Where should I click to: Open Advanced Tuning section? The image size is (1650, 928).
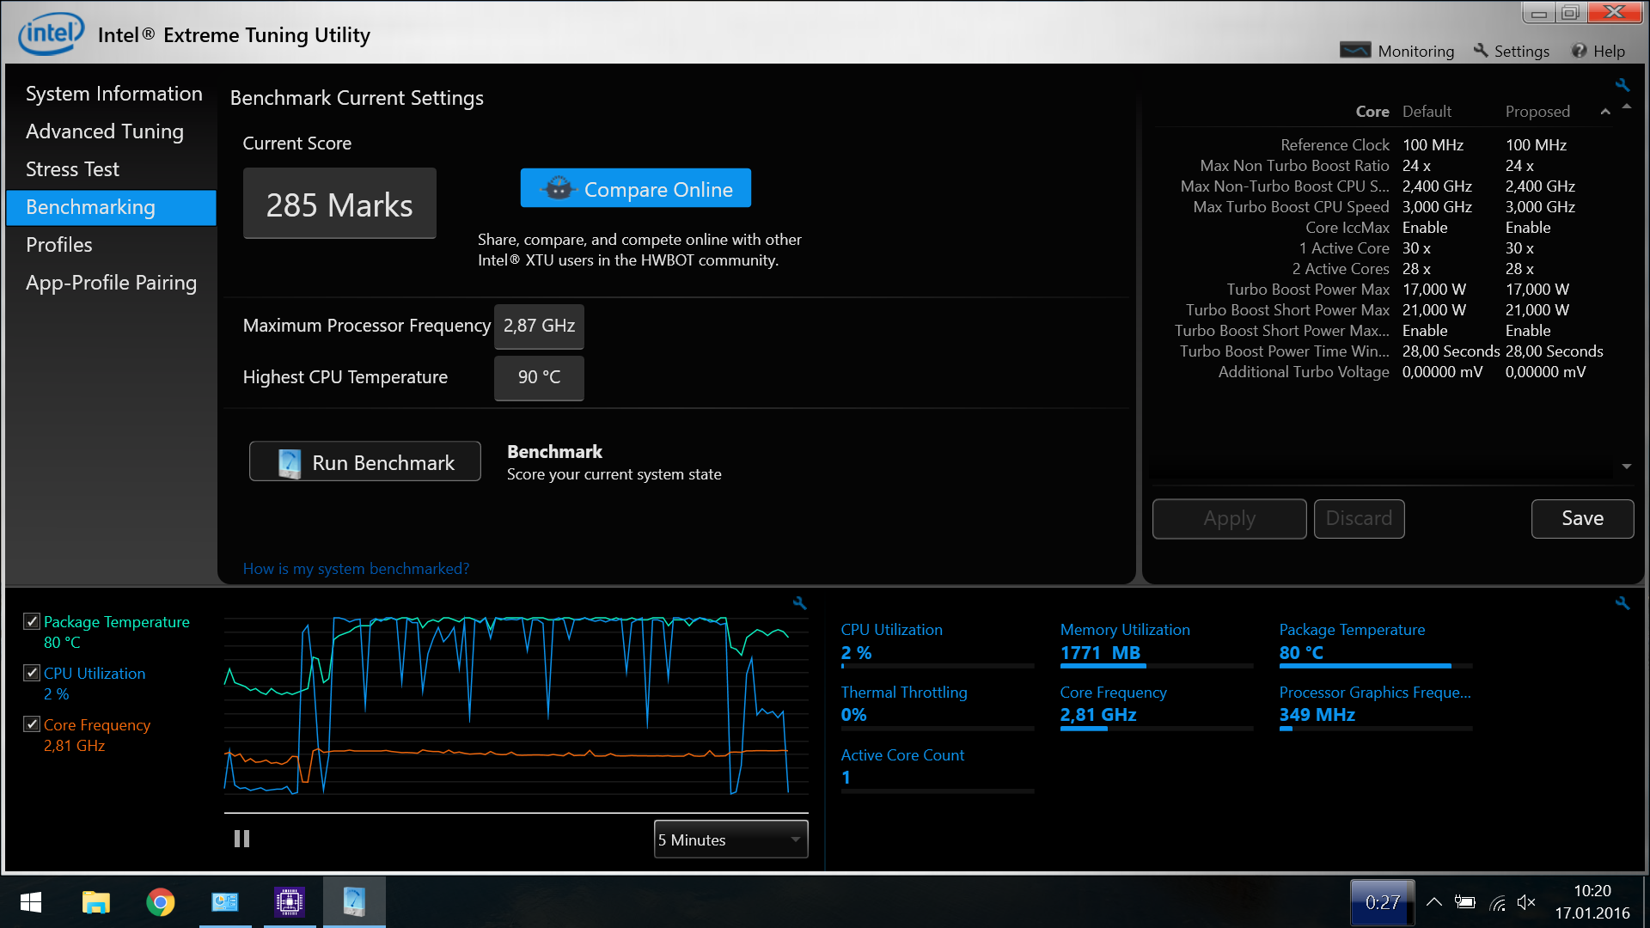point(105,131)
